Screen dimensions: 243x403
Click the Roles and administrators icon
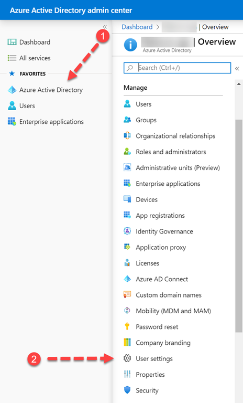127,151
